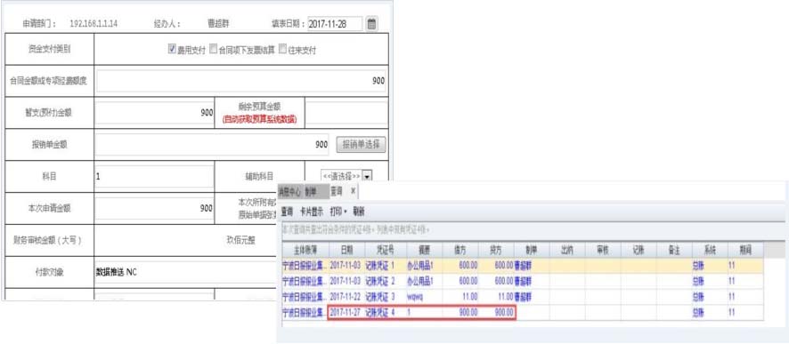Click the 付款对象 field with 数据推送 NC
Screen dimensions: 789x344
(x=186, y=272)
